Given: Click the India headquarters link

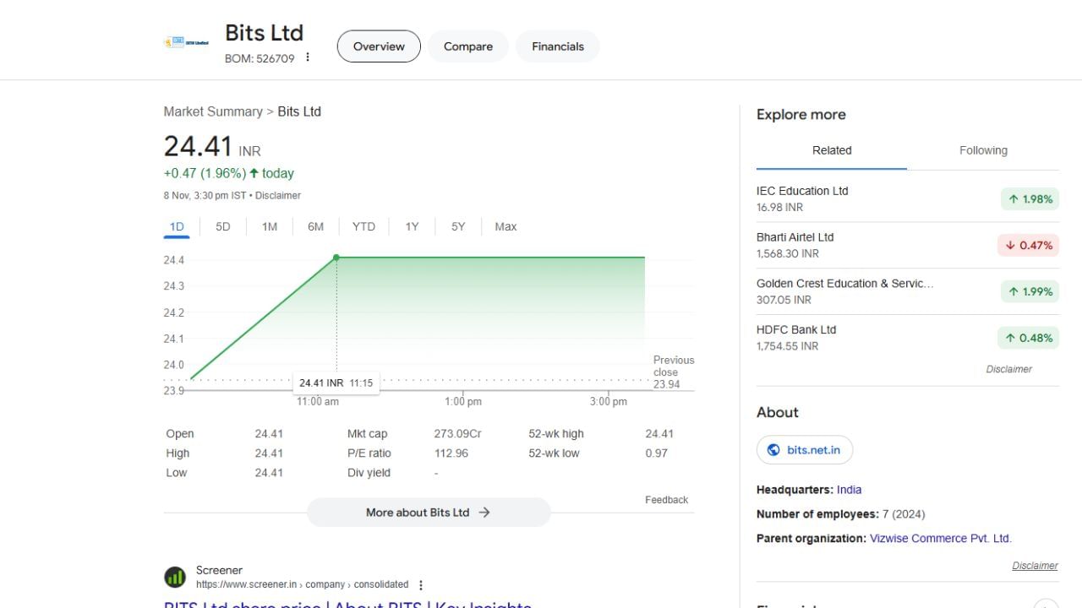Looking at the screenshot, I should point(849,490).
